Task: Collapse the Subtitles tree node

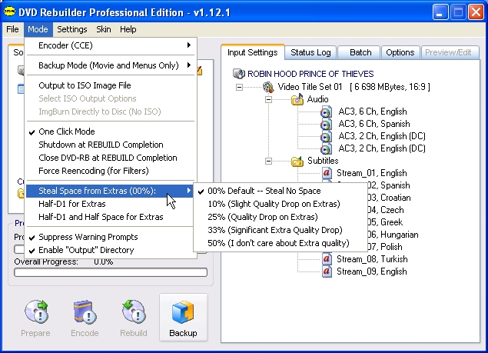Action: (268, 161)
